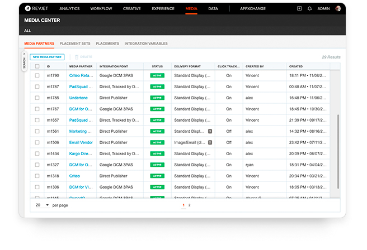The width and height of the screenshot is (367, 250).
Task: Check the box for row m1306
Action: pos(37,187)
